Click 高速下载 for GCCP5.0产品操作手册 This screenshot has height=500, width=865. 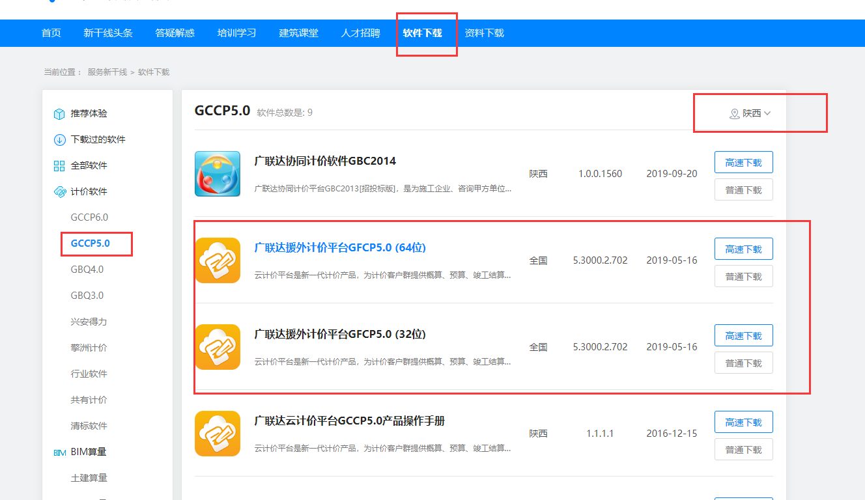point(744,423)
